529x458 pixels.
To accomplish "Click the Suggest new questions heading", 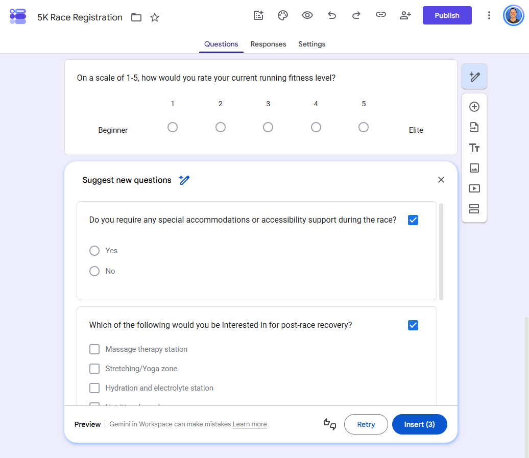I will click(x=127, y=180).
